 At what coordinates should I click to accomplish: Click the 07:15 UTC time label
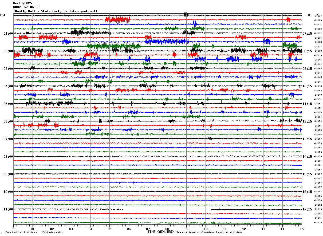(307, 34)
